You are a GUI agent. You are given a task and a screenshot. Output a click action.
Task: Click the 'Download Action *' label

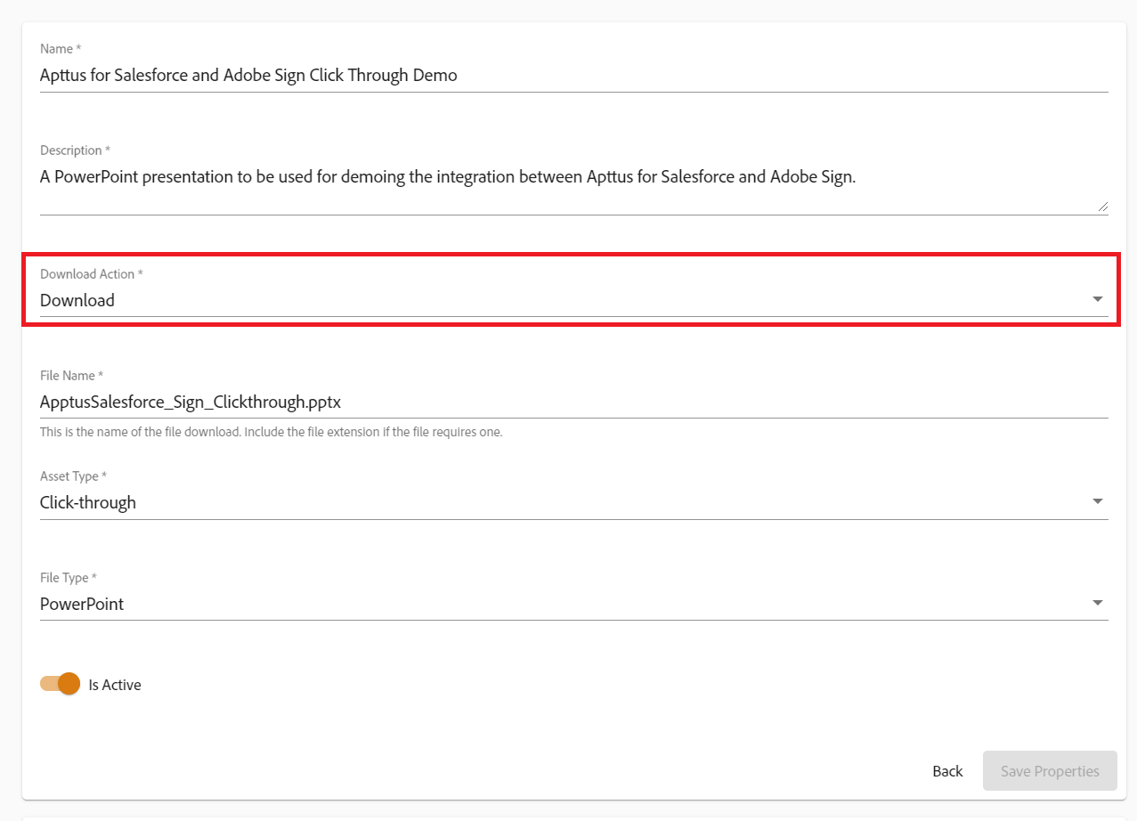(92, 274)
